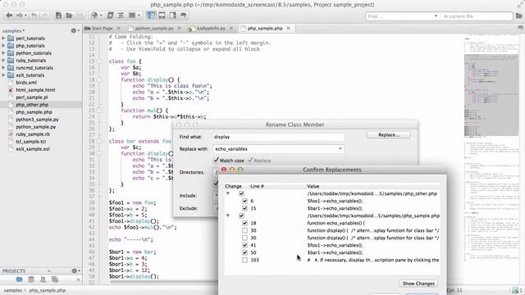The width and height of the screenshot is (525, 295).
Task: Uncheck the line 6 replacement checkbox
Action: [244, 201]
